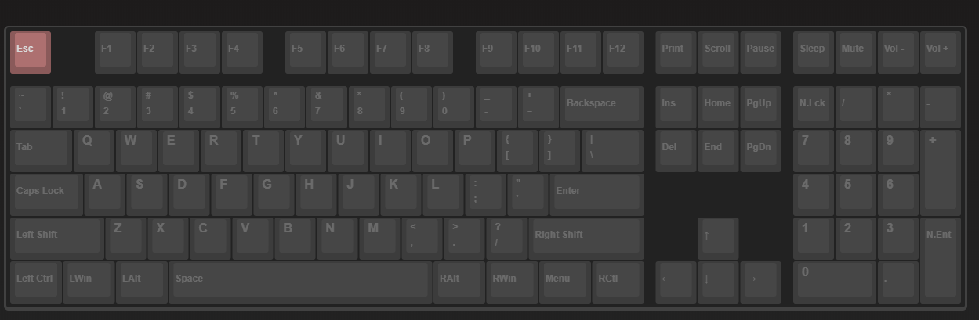
Task: Toggle the Scroll lock key
Action: pyautogui.click(x=718, y=52)
